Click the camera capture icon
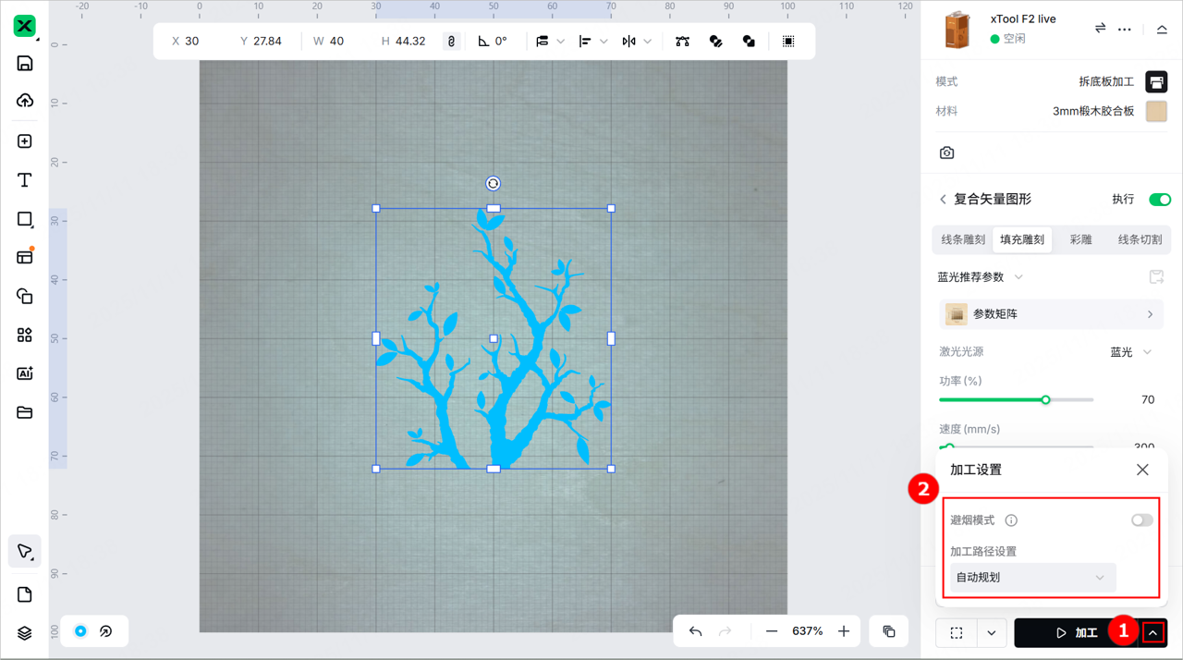The width and height of the screenshot is (1183, 660). tap(946, 153)
